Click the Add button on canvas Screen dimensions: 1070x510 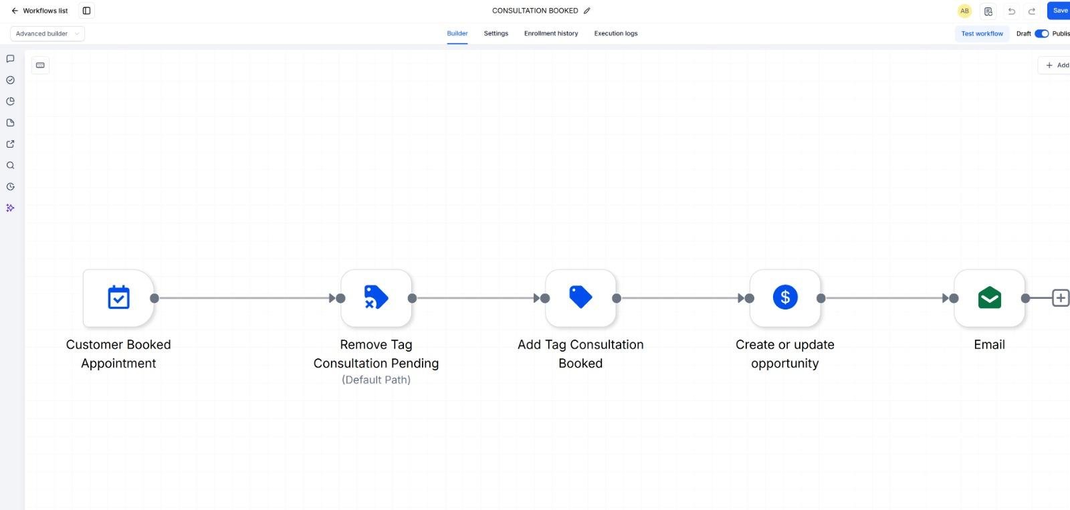(x=1055, y=65)
